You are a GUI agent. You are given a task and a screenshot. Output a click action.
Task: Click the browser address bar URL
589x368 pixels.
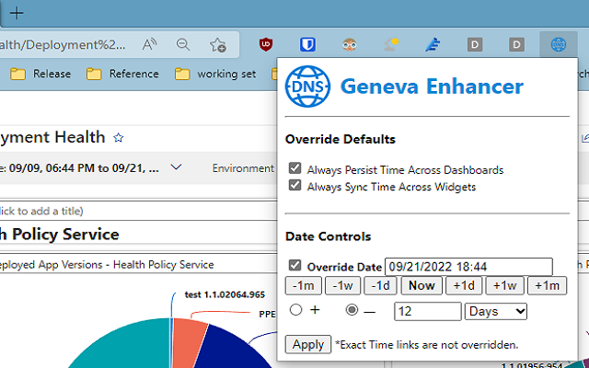(x=63, y=45)
